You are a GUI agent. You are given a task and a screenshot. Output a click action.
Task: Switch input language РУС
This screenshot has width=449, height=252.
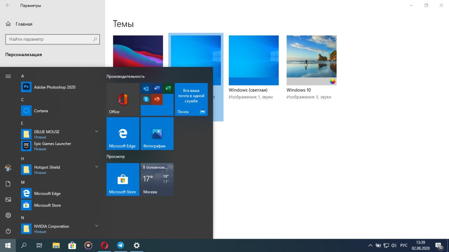(x=404, y=245)
